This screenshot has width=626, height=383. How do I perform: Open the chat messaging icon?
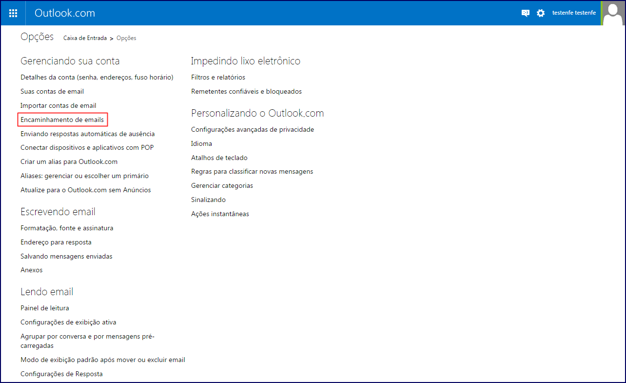pos(525,13)
